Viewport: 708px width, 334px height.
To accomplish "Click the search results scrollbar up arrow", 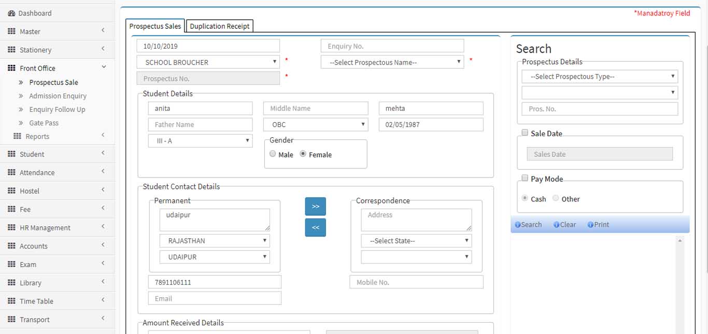I will 680,240.
